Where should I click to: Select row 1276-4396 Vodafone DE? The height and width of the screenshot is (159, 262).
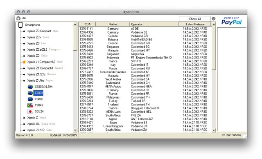145,32
